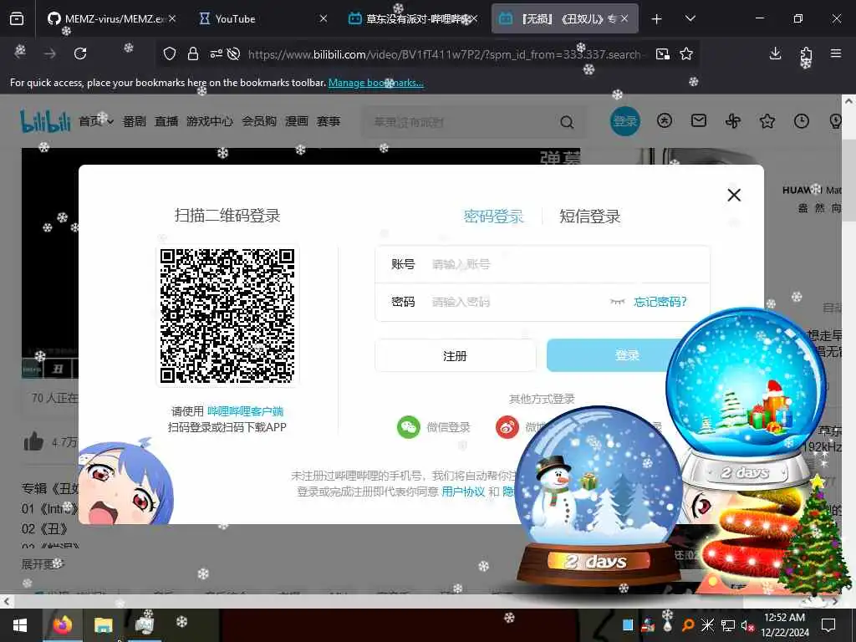Open the 漫画 manga menu item

click(x=297, y=121)
